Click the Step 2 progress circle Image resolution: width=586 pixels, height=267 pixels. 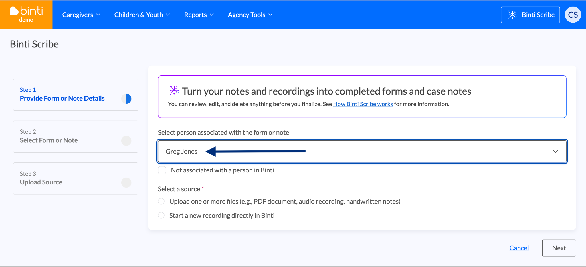click(x=126, y=141)
